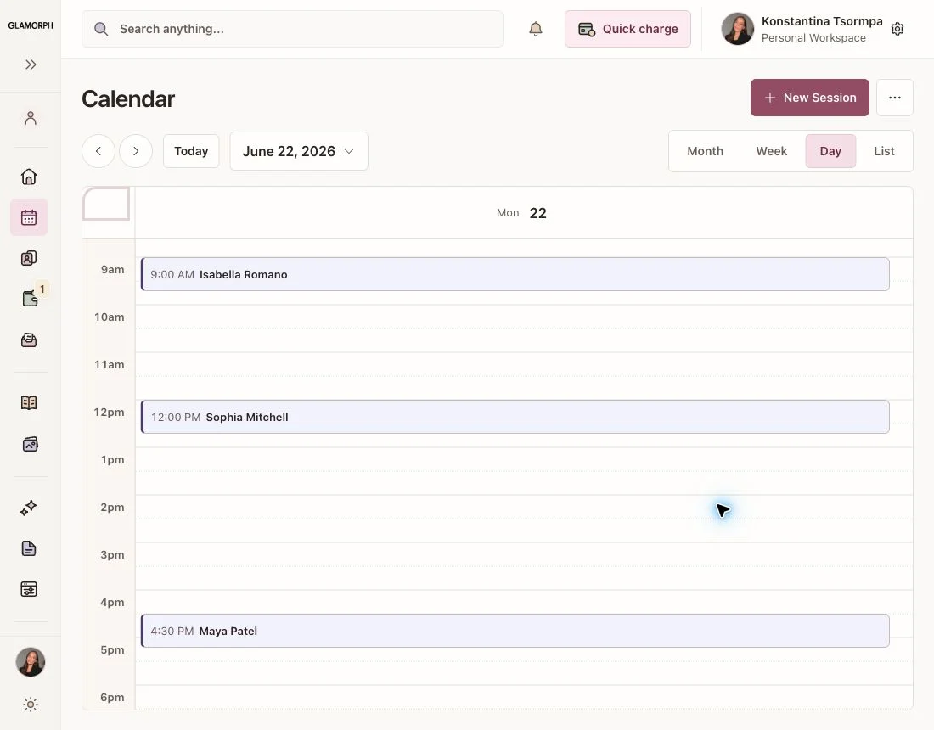This screenshot has height=730, width=934.
Task: Focus the Search anything field
Action: tap(292, 29)
